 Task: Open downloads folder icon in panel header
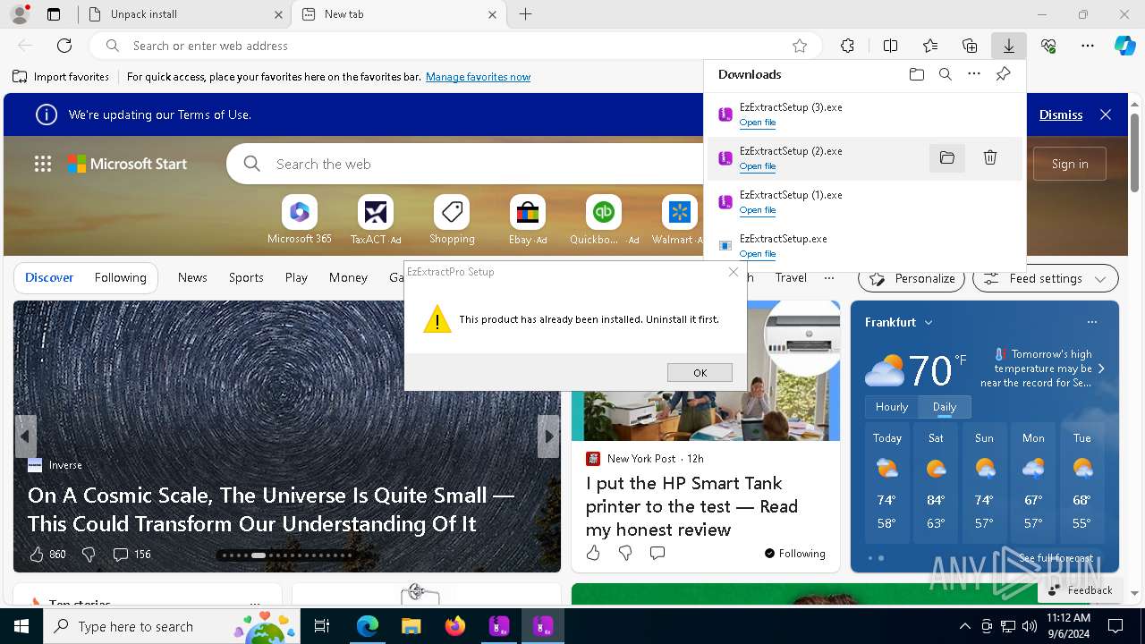tap(917, 74)
